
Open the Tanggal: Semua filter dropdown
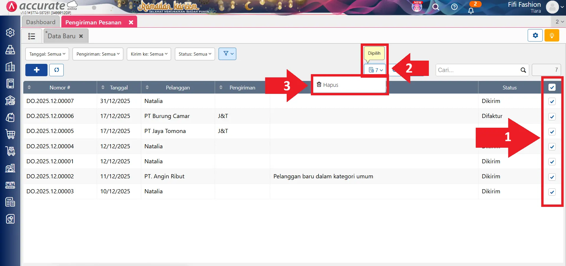click(47, 54)
